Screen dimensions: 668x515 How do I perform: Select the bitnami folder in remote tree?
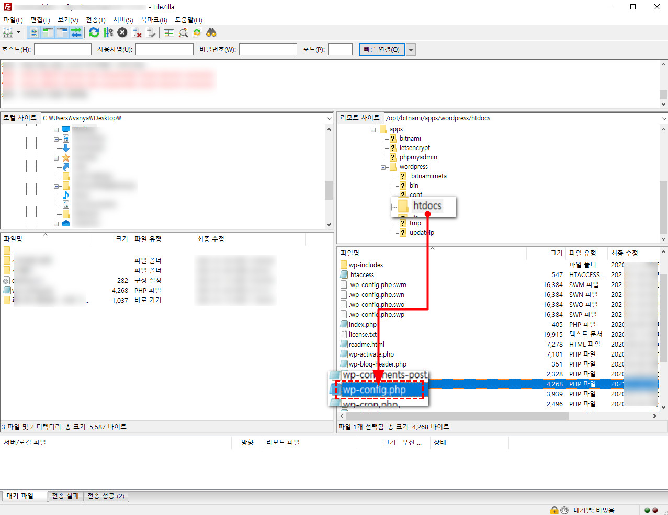click(410, 139)
